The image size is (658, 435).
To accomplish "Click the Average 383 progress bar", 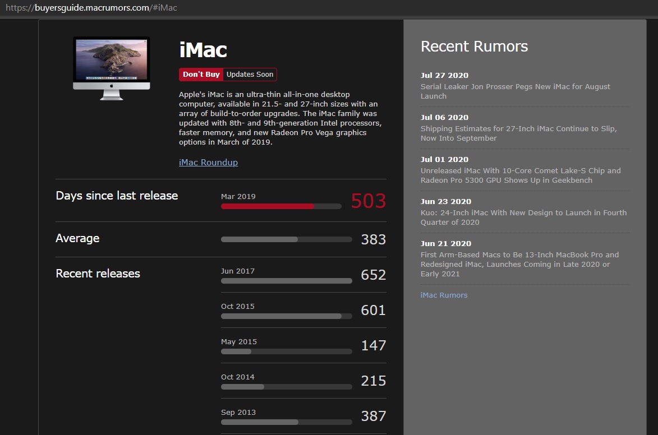I will tap(287, 239).
